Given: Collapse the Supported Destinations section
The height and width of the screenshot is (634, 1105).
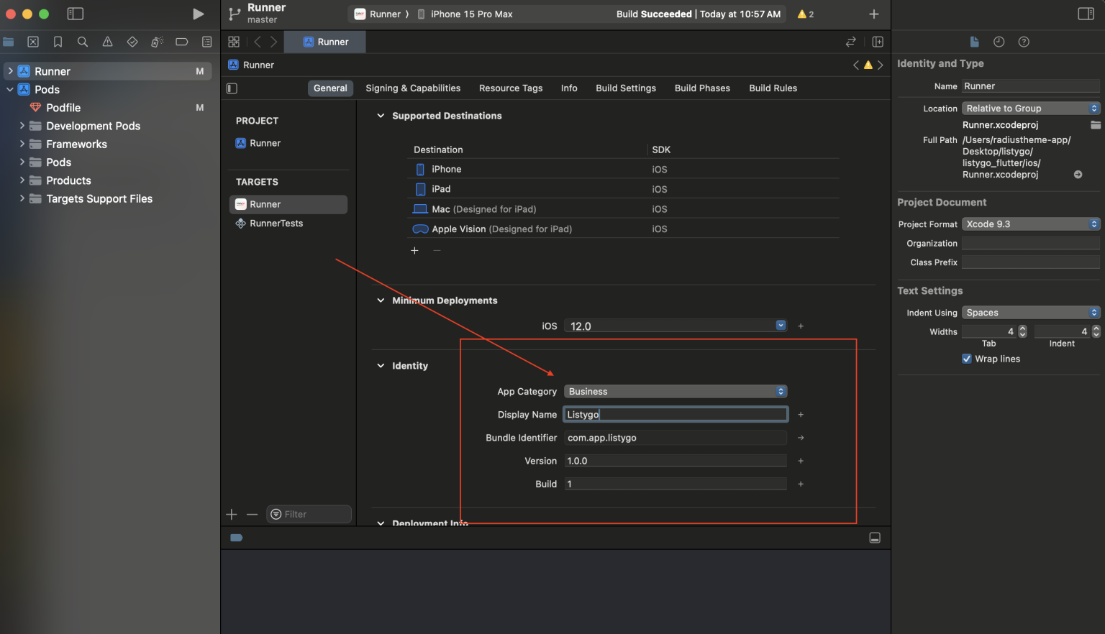Looking at the screenshot, I should pos(381,116).
